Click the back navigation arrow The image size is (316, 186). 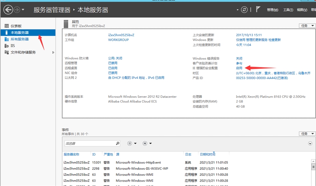click(x=8, y=10)
